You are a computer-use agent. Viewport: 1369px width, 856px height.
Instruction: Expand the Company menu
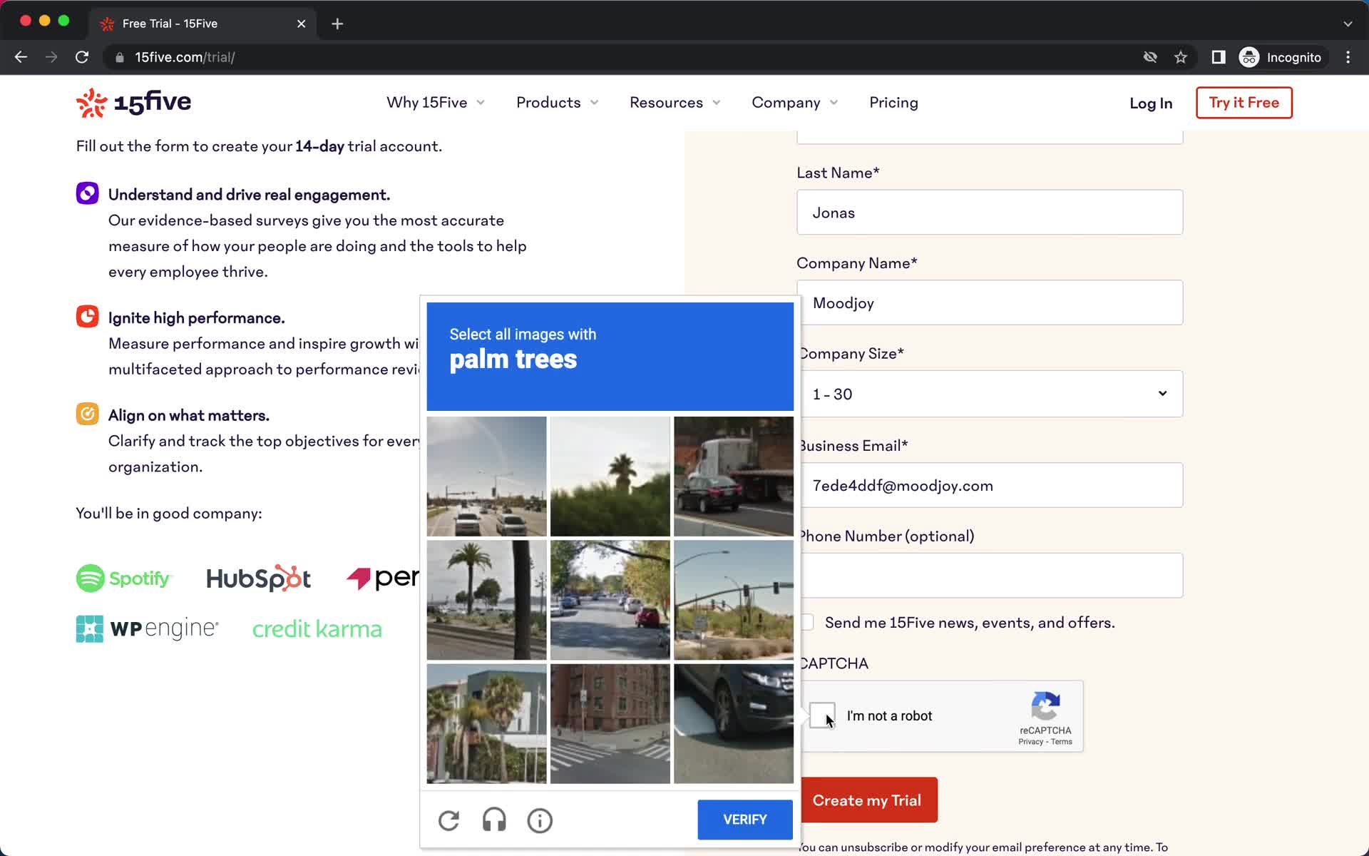[794, 103]
